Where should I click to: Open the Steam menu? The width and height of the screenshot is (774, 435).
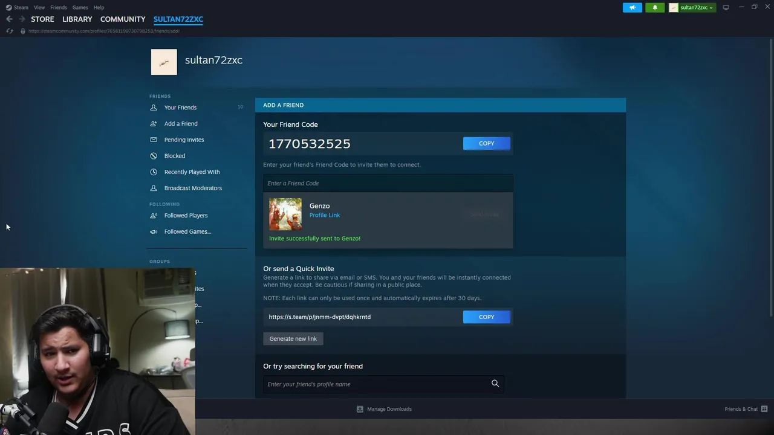[x=21, y=7]
